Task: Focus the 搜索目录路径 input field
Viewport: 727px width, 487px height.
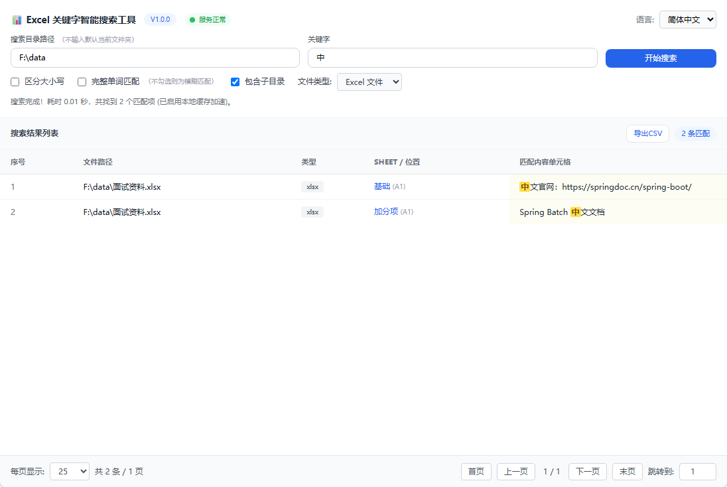Action: click(x=155, y=58)
